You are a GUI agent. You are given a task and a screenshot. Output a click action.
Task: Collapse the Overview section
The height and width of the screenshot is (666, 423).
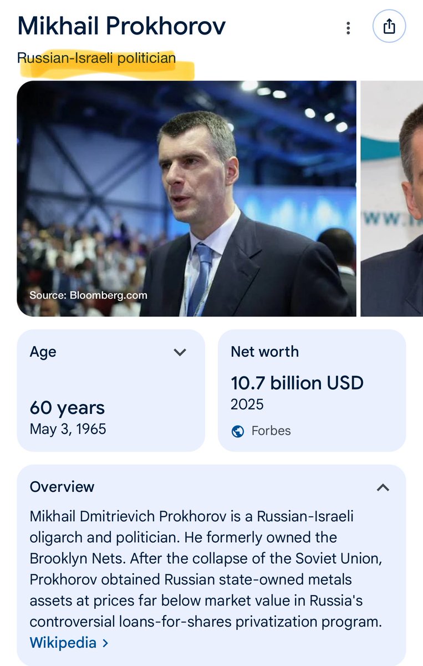(383, 487)
